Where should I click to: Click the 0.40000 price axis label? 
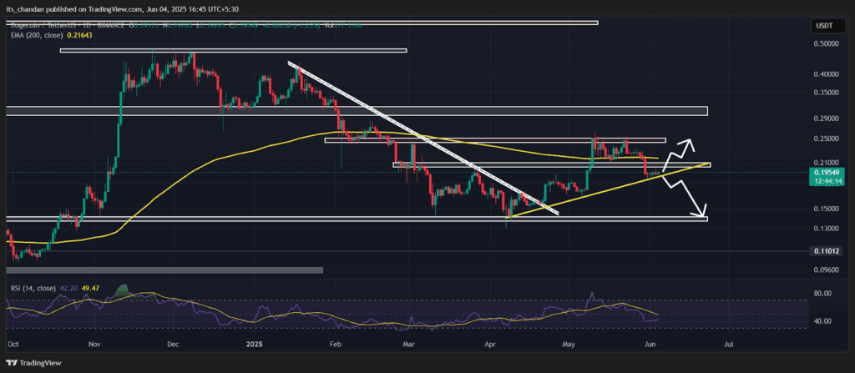pos(826,74)
